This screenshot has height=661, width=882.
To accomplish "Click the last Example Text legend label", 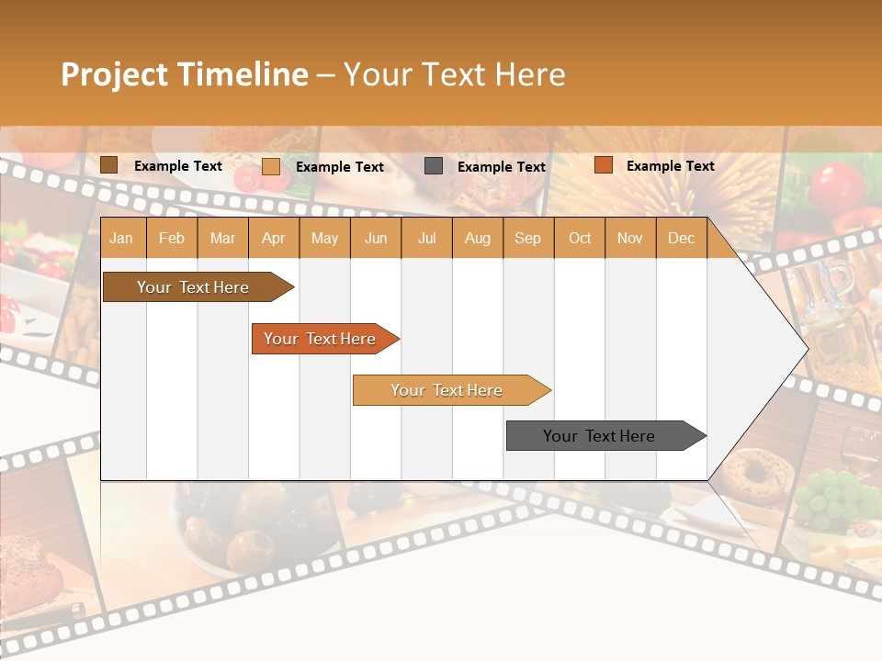I will click(671, 166).
